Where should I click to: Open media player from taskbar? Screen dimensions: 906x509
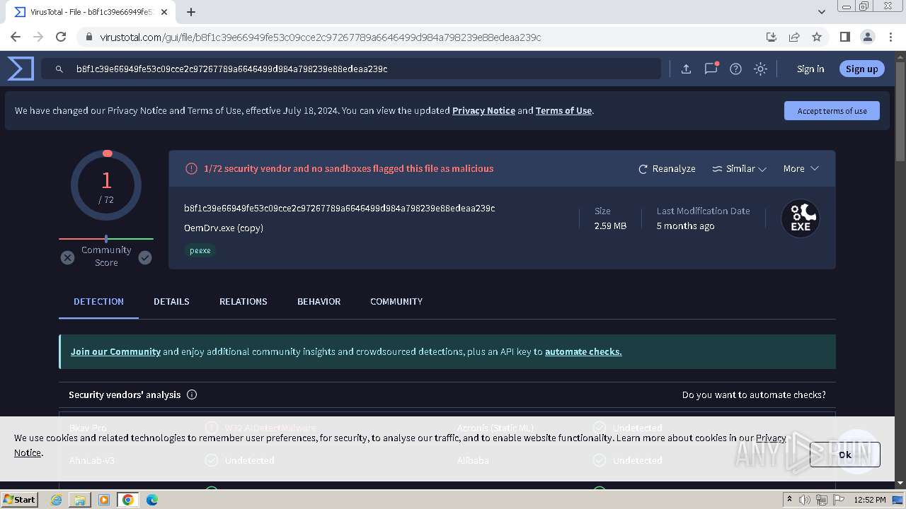coord(104,500)
